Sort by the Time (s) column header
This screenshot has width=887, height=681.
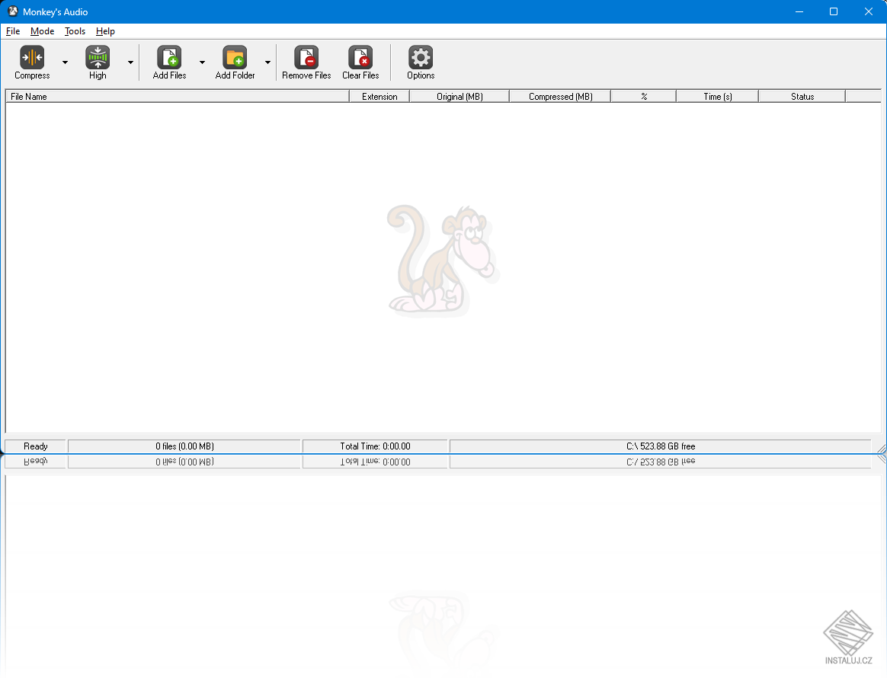(717, 97)
